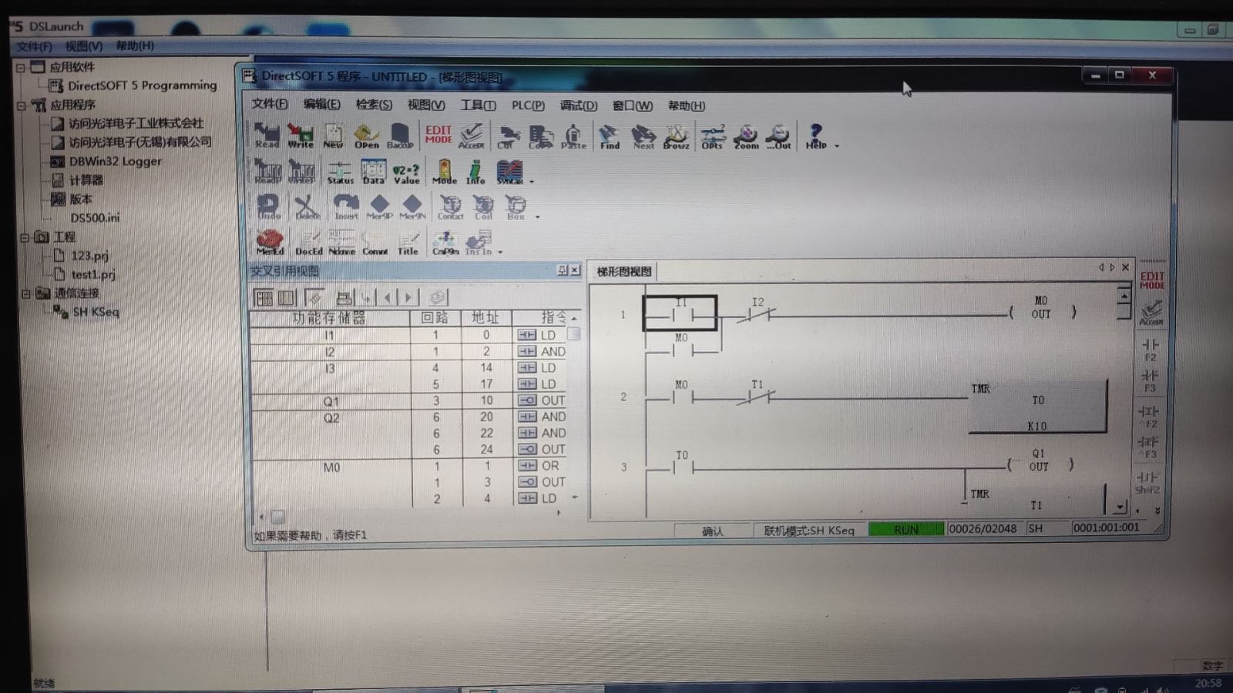Screen dimensions: 1233x693
Task: Click the PLC Mode traffic light icon
Action: click(x=444, y=172)
